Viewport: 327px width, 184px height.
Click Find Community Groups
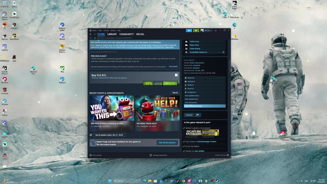205,106
